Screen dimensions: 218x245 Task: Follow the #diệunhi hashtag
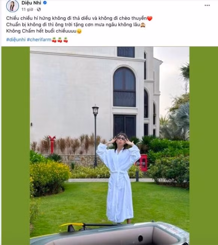(16, 40)
